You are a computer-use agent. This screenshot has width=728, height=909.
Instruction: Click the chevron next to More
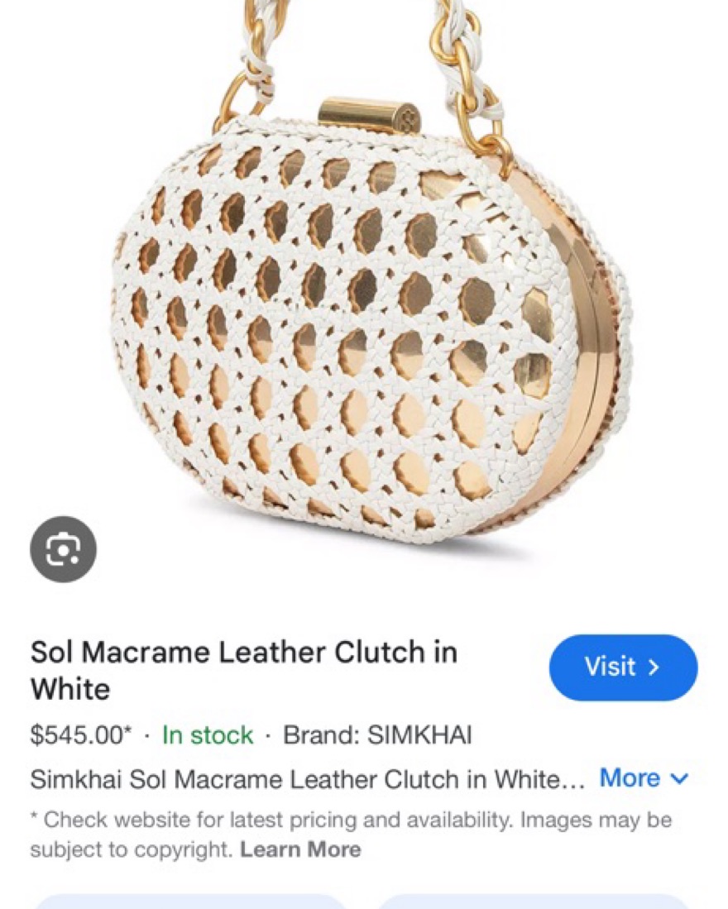click(681, 778)
